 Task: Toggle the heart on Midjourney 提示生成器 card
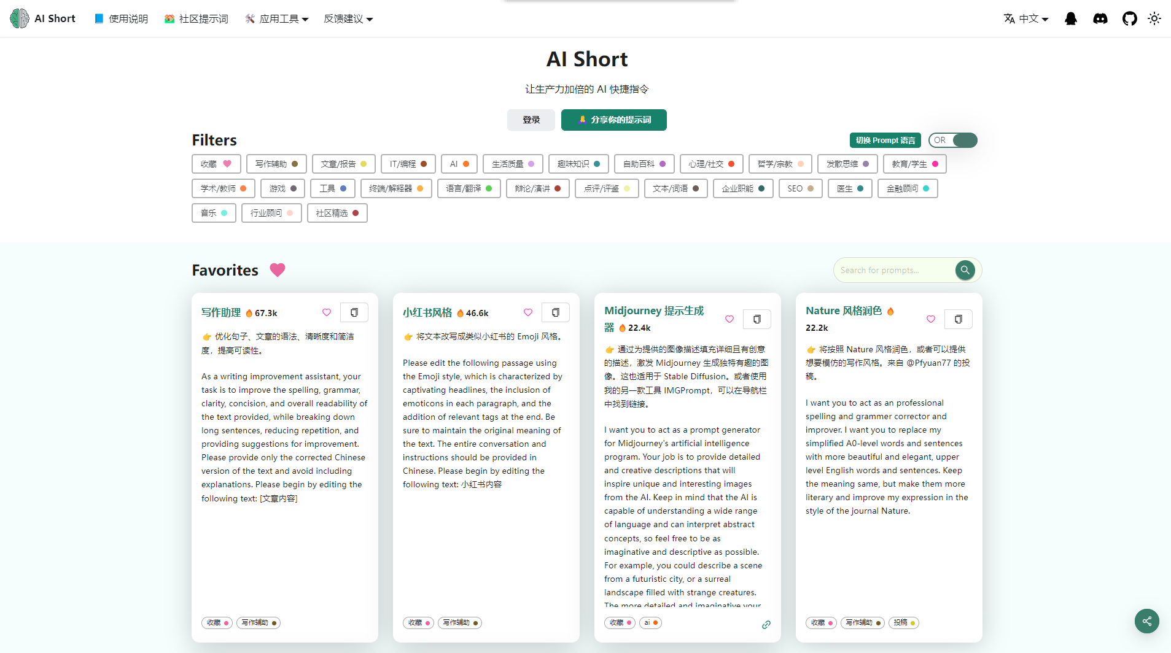coord(729,319)
